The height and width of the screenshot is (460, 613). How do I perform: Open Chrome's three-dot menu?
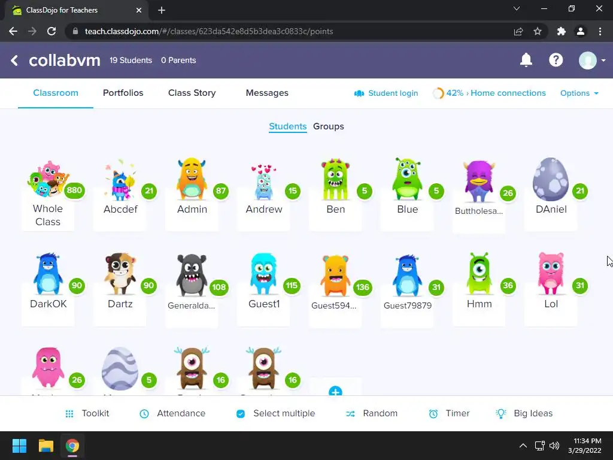pos(600,31)
